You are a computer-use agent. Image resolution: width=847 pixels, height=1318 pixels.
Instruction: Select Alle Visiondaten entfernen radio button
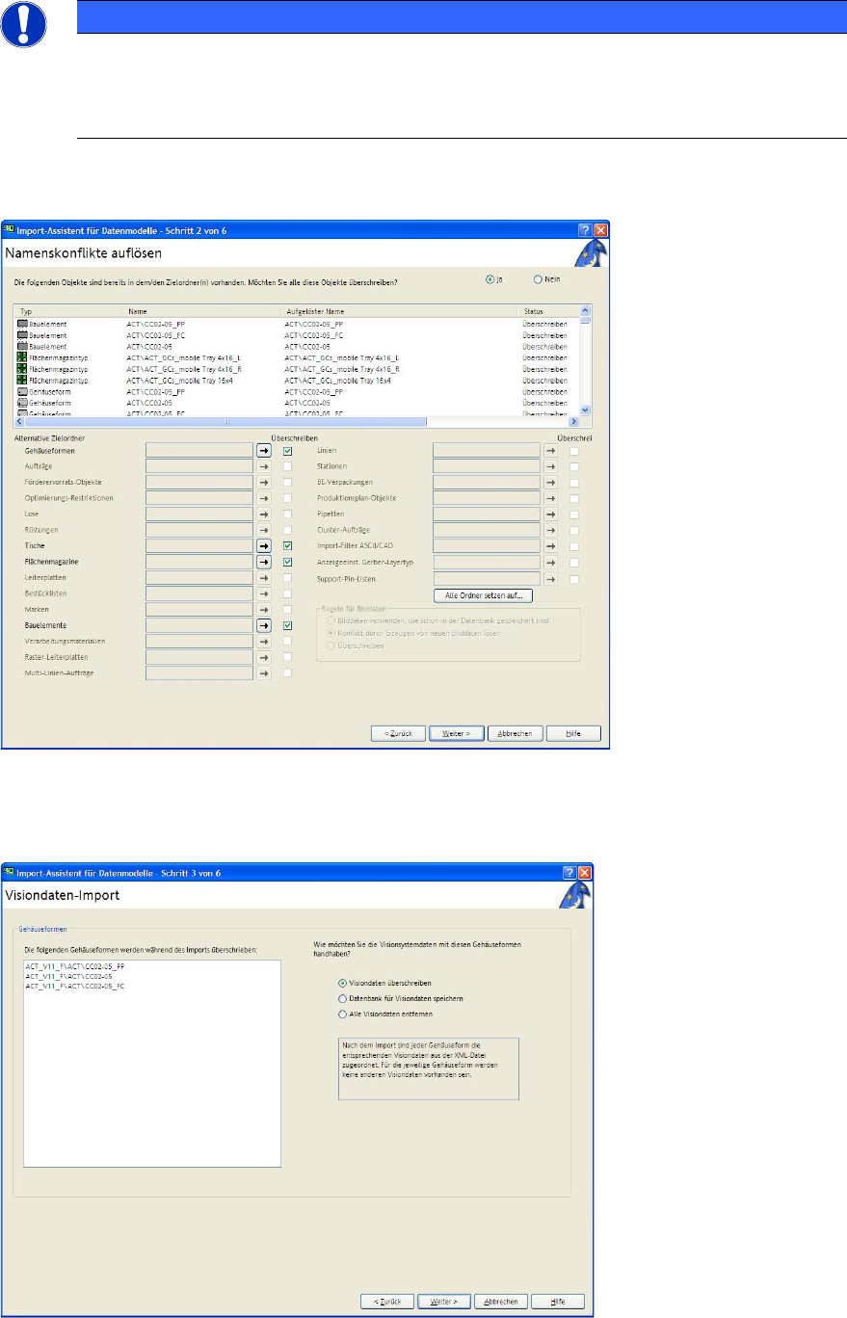coord(342,1014)
